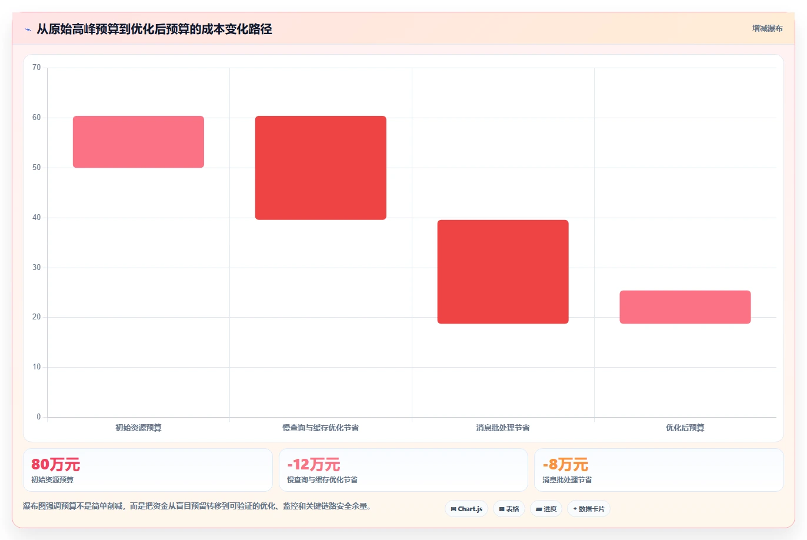
Task: Click the y-axis value 30
Action: point(36,268)
